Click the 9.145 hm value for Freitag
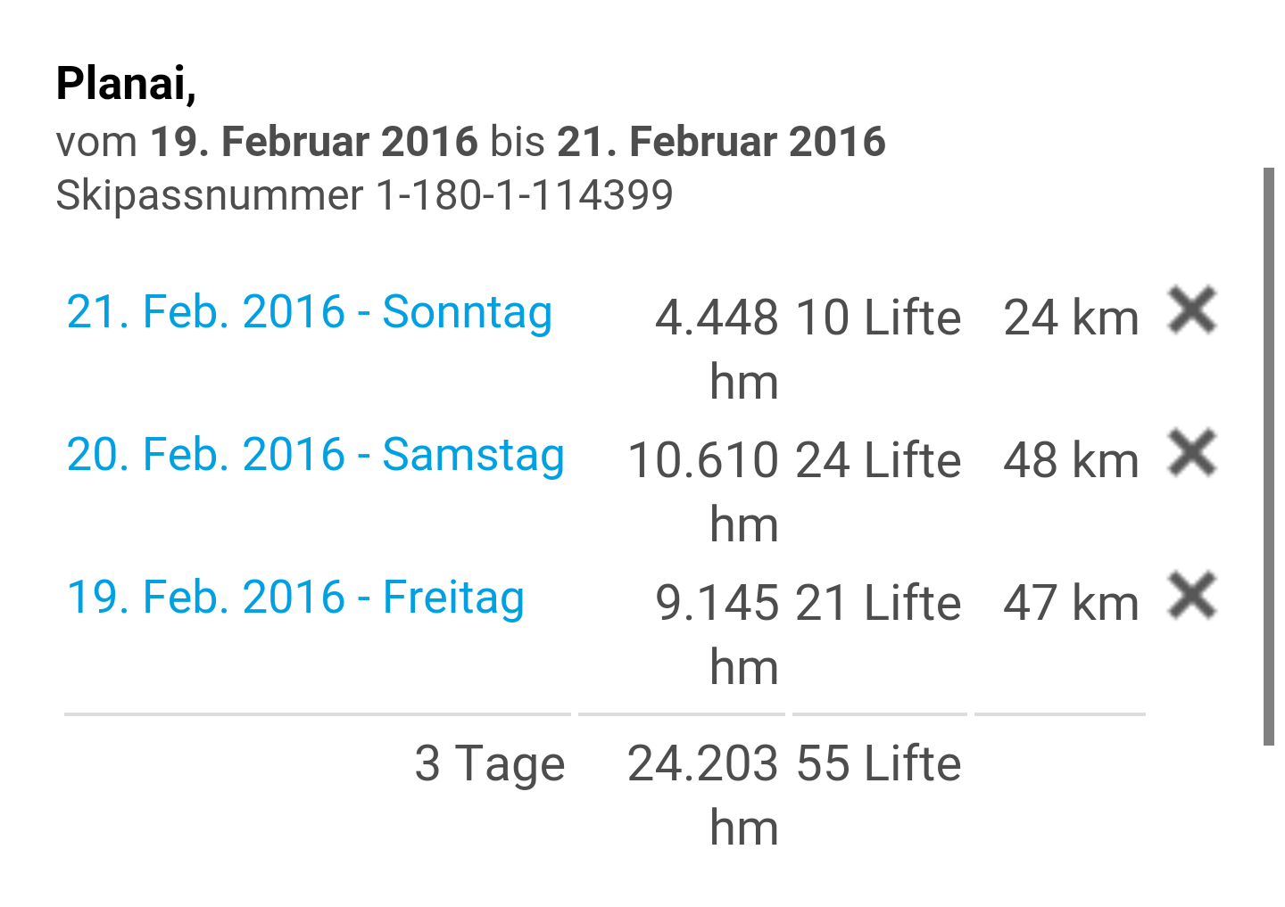Viewport: 1285px width, 907px height. [717, 633]
